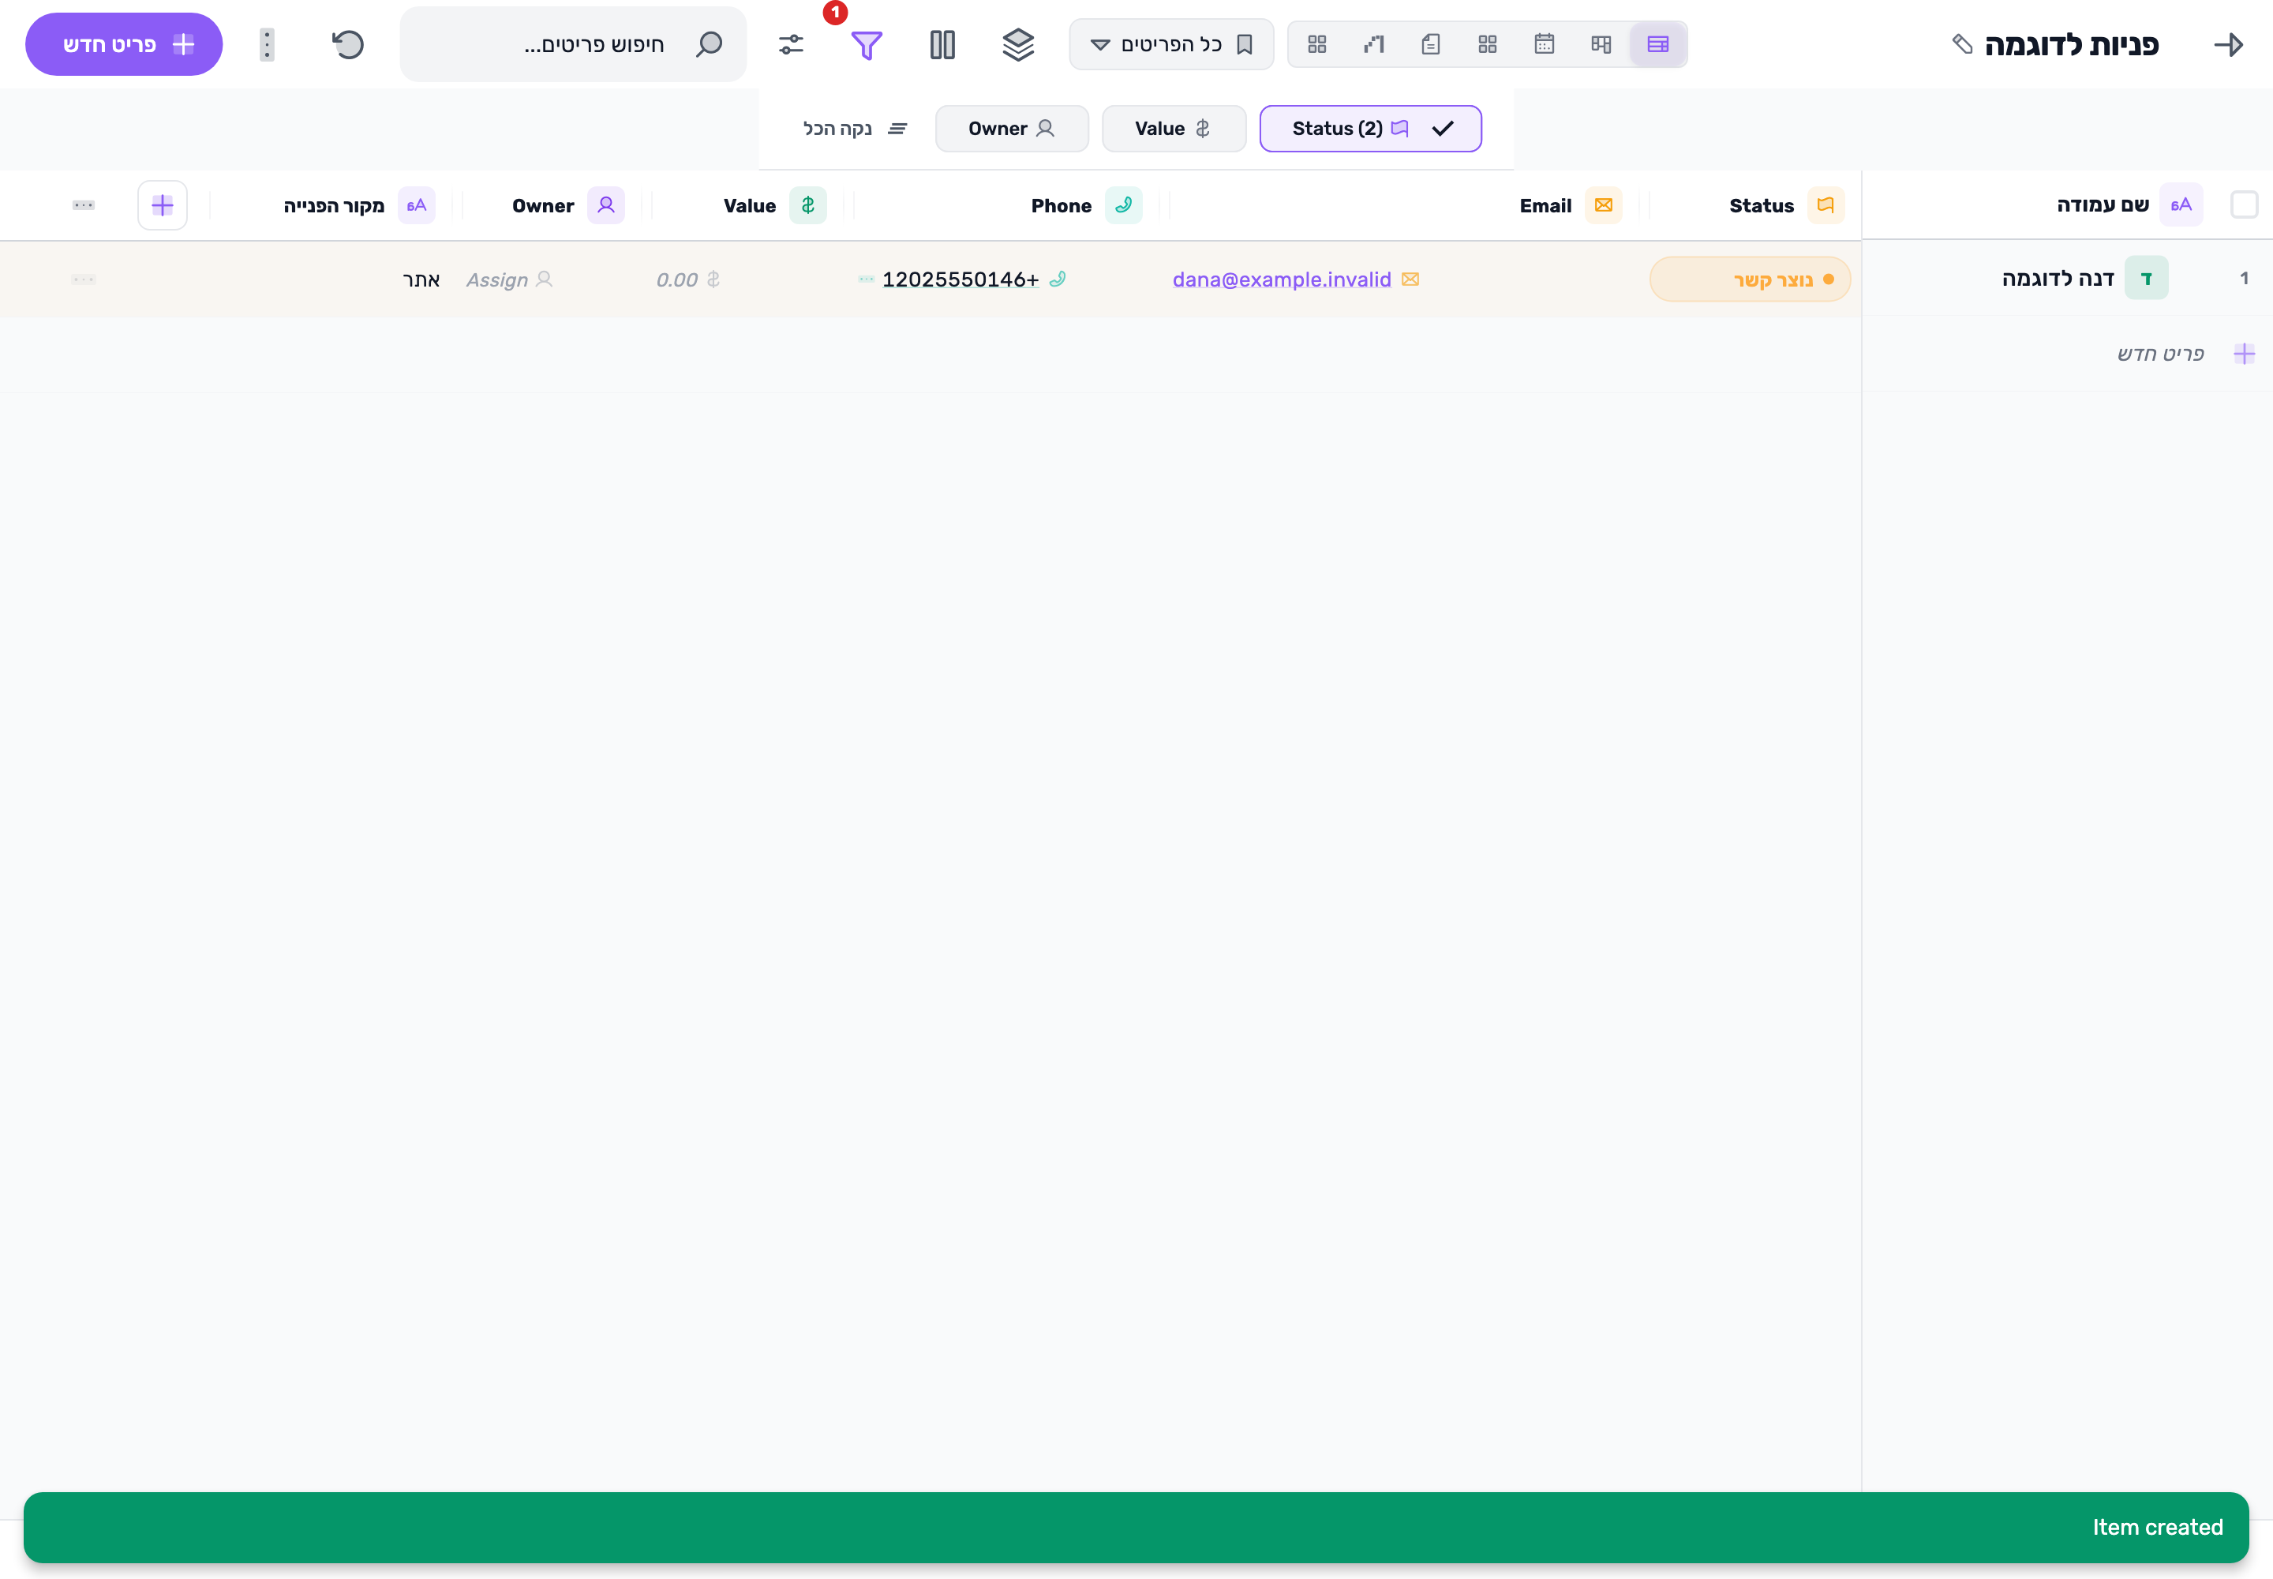
Task: Switch to the calendar view icon
Action: point(1544,44)
